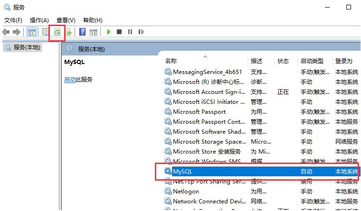Click the 启动 link for MySQL

(x=70, y=80)
